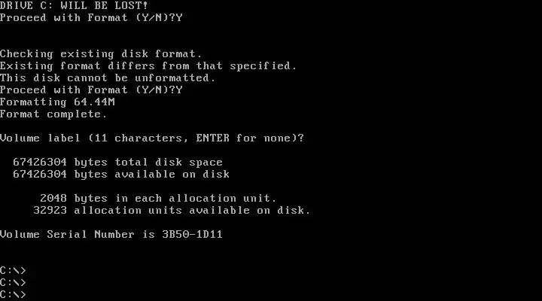
Task: Click the last C:\> command prompt line
Action: [13, 295]
